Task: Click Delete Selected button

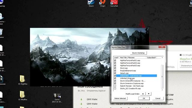Action: coord(120,98)
